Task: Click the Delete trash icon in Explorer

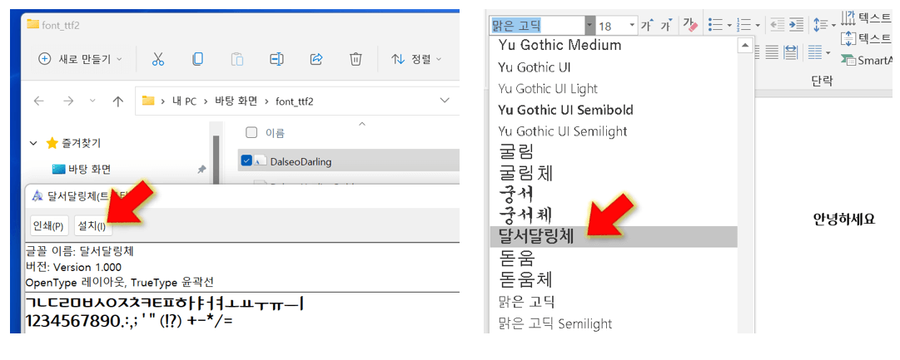Action: (x=356, y=59)
